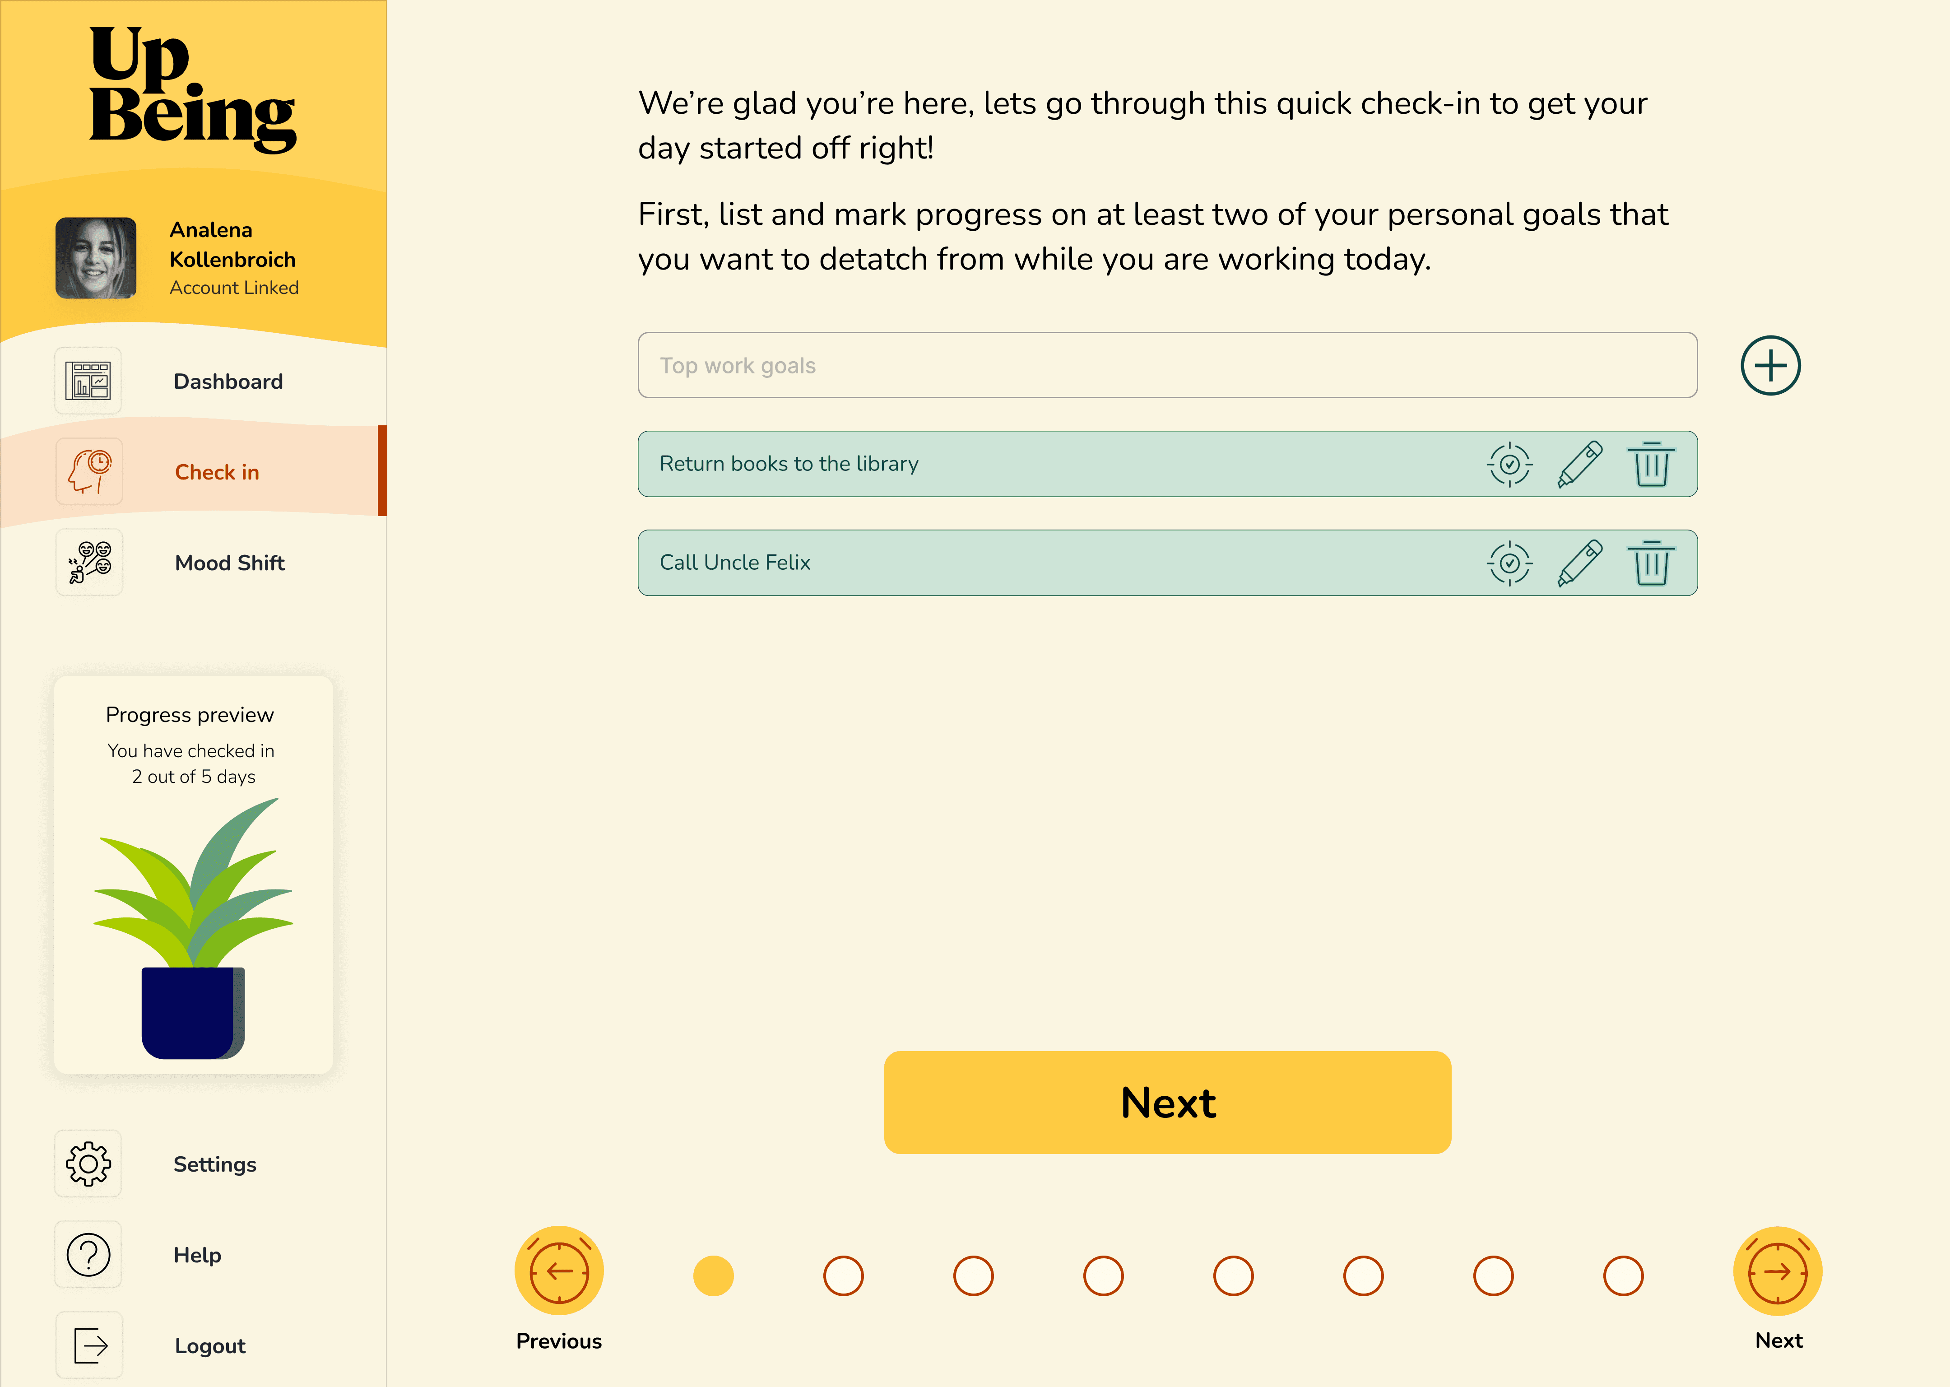This screenshot has width=1950, height=1387.
Task: Select the Check in head icon
Action: coord(88,470)
